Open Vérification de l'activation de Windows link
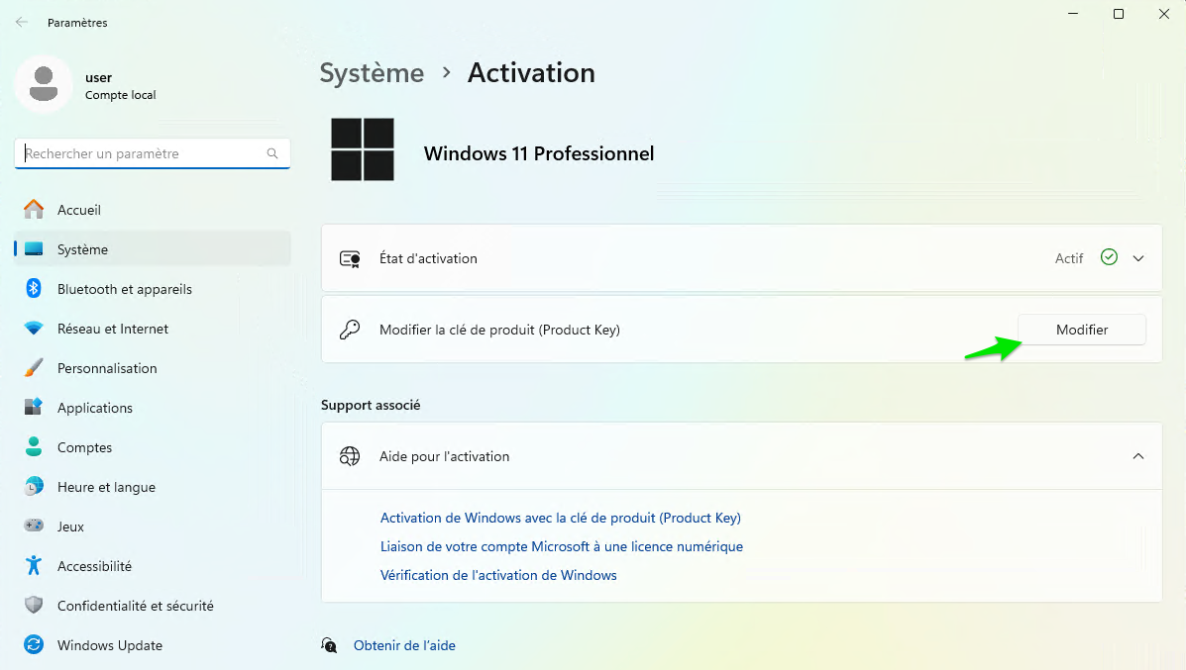The image size is (1186, 670). point(498,575)
